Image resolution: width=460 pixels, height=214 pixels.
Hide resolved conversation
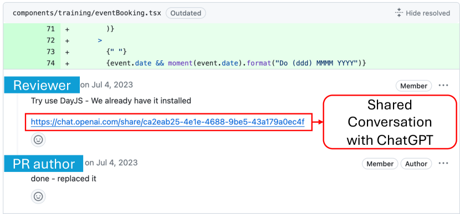(x=422, y=13)
